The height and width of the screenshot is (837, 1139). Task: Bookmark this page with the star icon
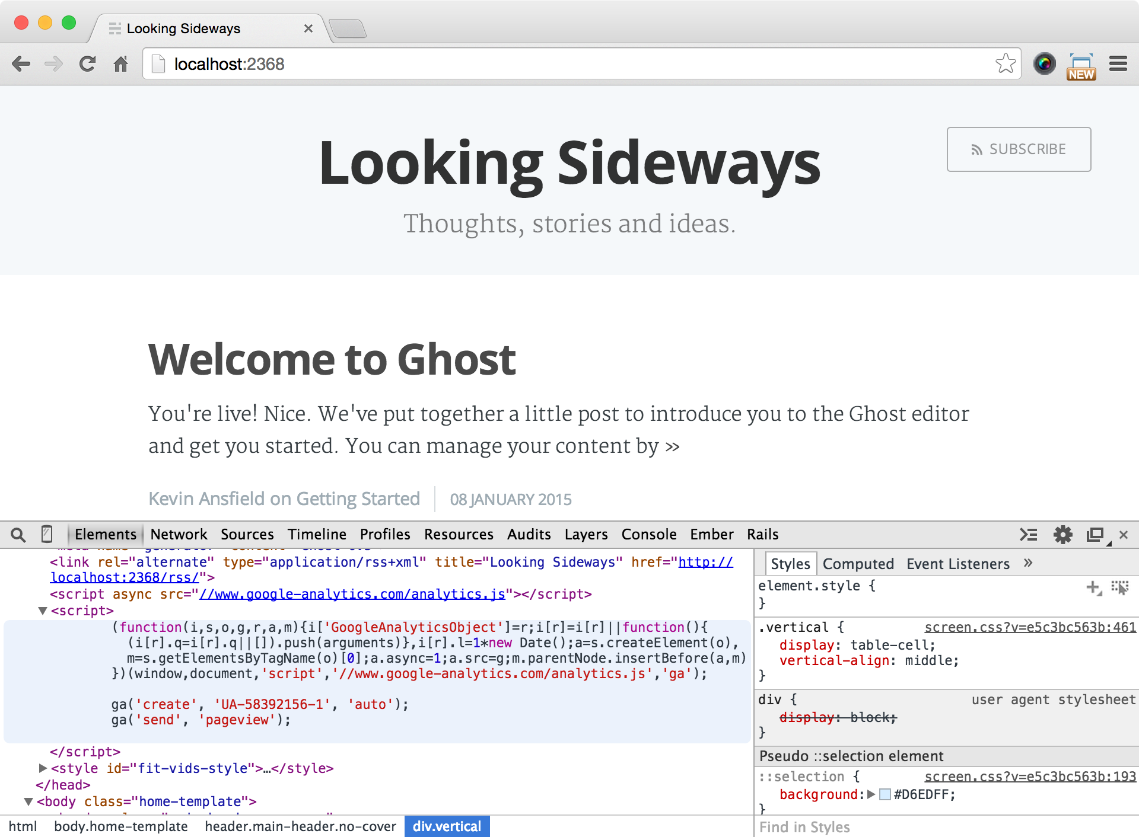click(1006, 63)
